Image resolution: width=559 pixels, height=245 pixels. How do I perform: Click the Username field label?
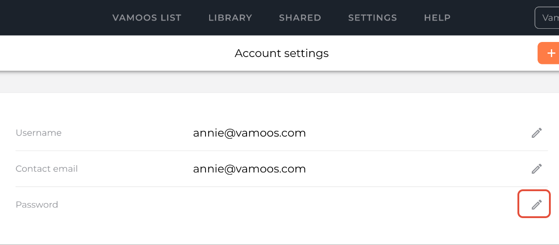38,133
